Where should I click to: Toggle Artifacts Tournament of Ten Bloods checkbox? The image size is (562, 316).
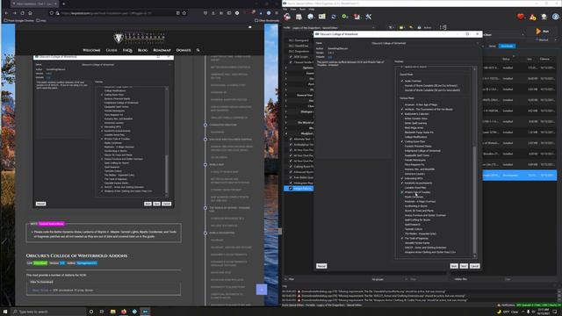coord(402,109)
